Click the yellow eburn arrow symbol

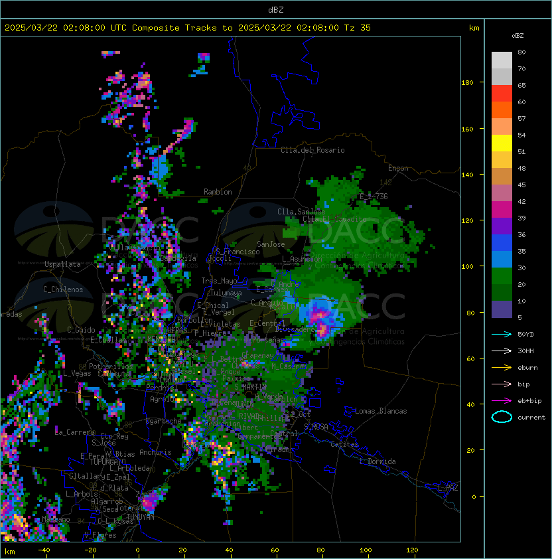coord(502,368)
